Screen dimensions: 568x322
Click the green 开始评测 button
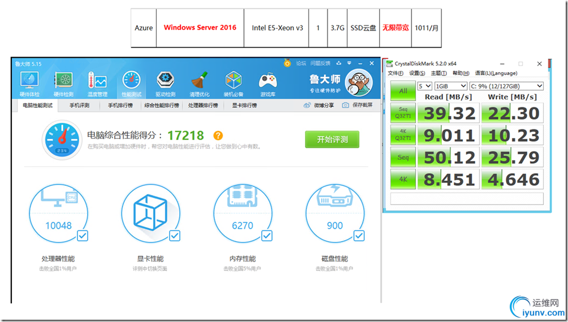332,140
